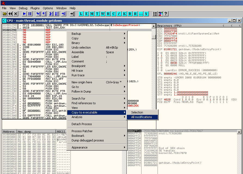Run the program with the play icon

[x=24, y=14]
